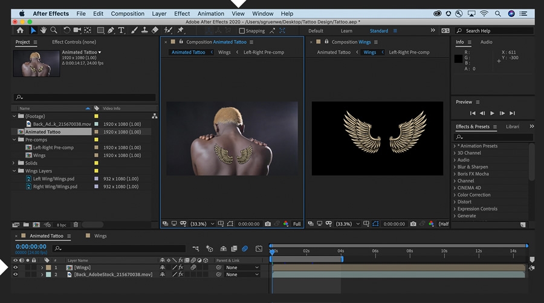The image size is (544, 303).
Task: Click the Wings layer label color swatch
Action: [48, 267]
